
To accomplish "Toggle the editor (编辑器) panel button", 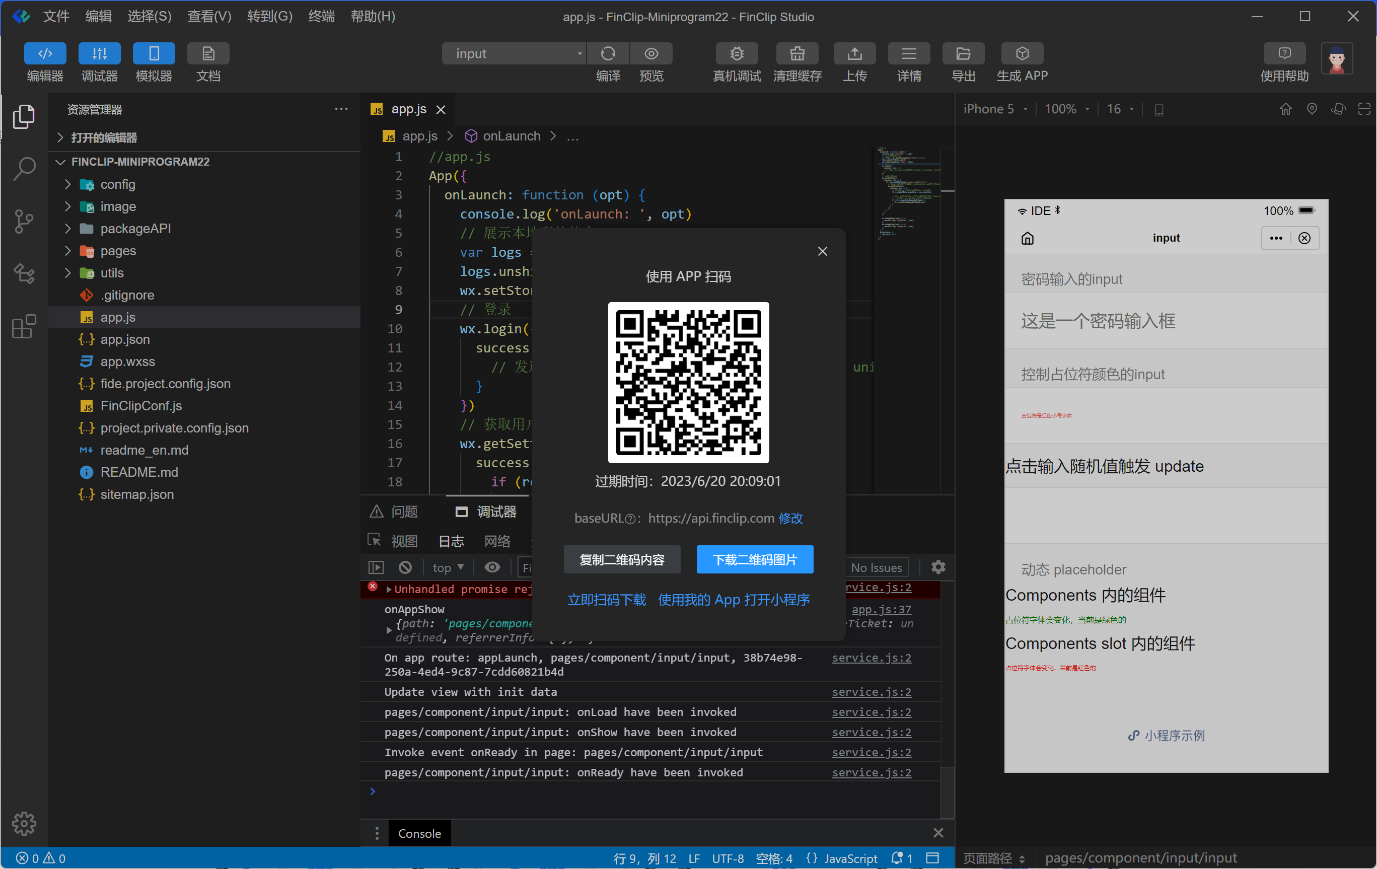I will coord(45,54).
